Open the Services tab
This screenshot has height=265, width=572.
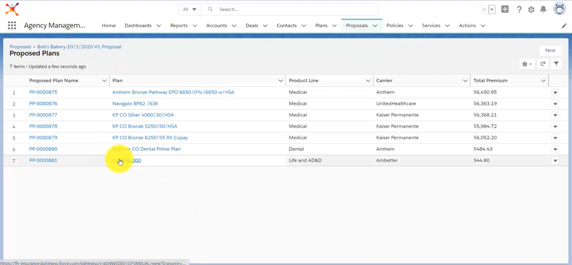(x=431, y=25)
